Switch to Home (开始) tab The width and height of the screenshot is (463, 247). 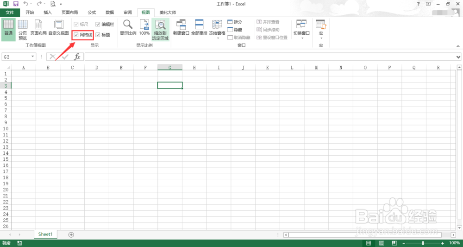click(x=30, y=13)
